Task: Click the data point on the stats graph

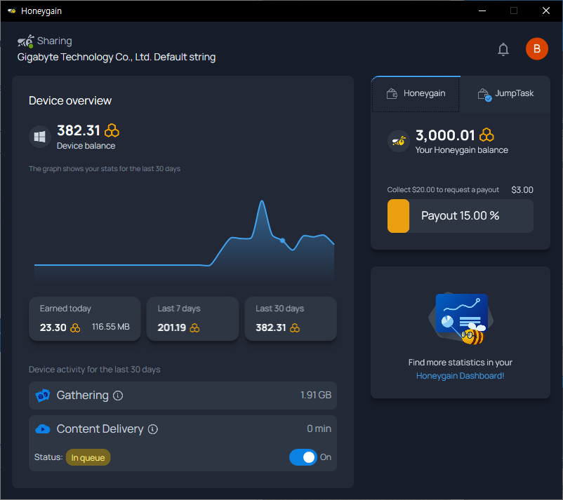Action: [283, 241]
